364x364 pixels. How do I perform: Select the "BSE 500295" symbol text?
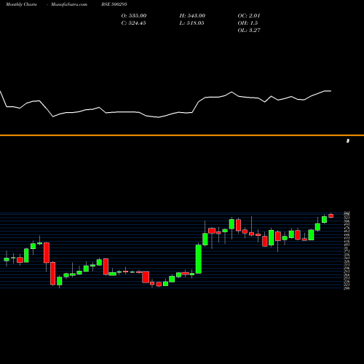pyautogui.click(x=114, y=4)
